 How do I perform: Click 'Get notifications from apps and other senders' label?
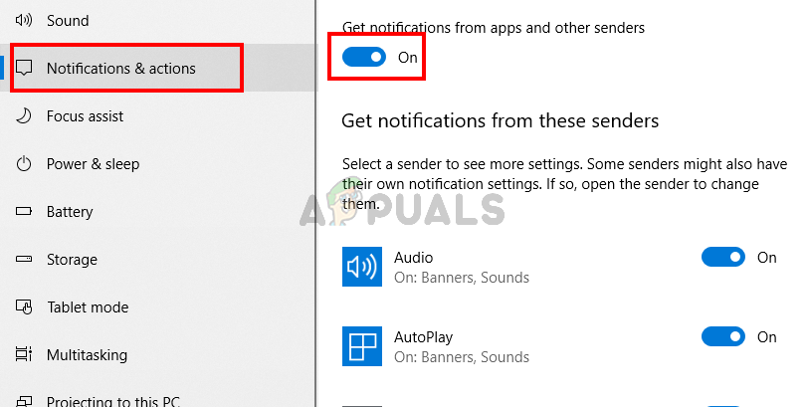pyautogui.click(x=494, y=27)
